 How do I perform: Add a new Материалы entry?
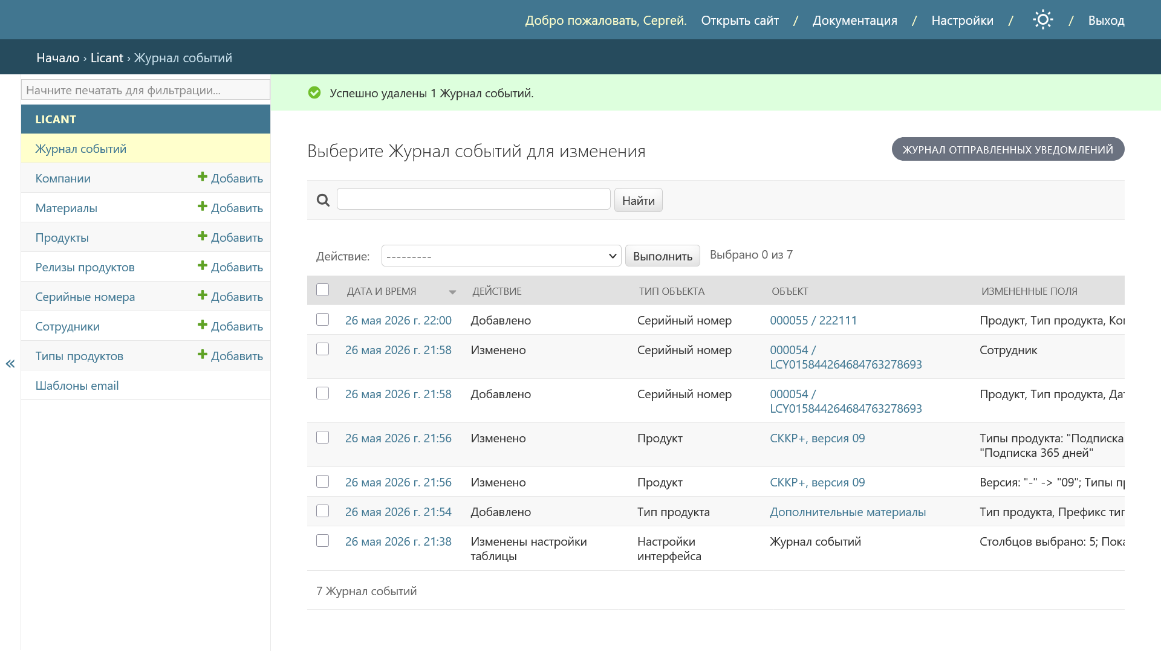230,208
